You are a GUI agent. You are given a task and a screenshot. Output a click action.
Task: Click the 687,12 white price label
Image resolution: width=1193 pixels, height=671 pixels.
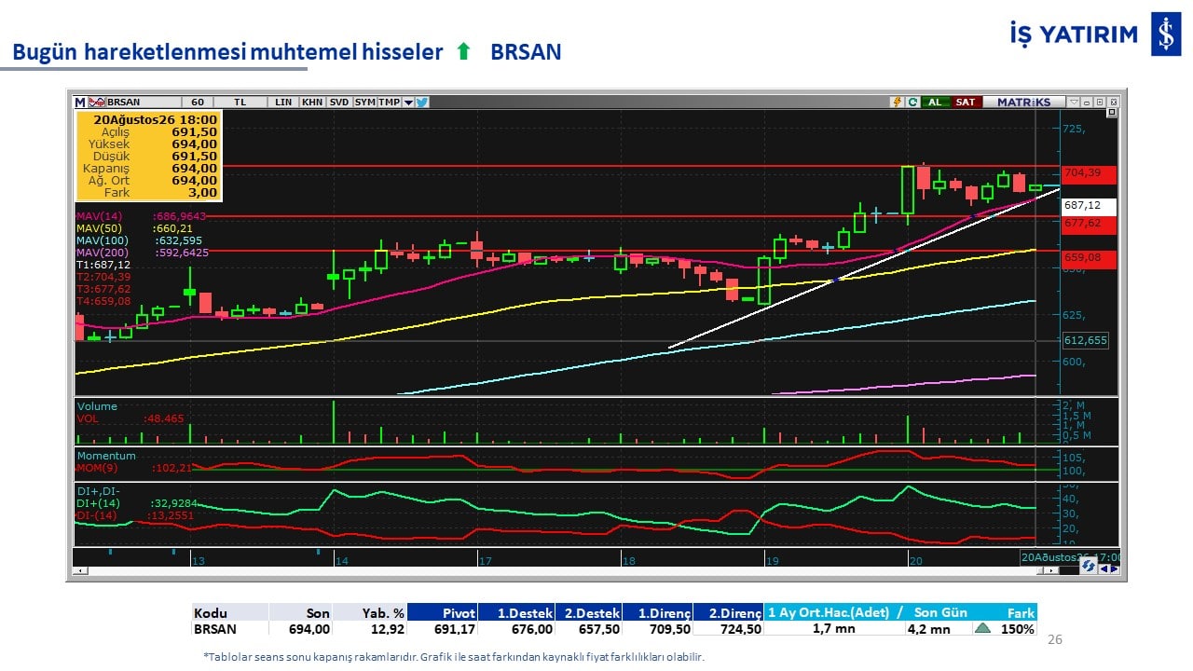tap(1090, 205)
